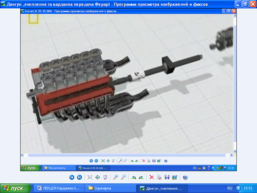Click embedded toolbar's next image arrow

96,161
